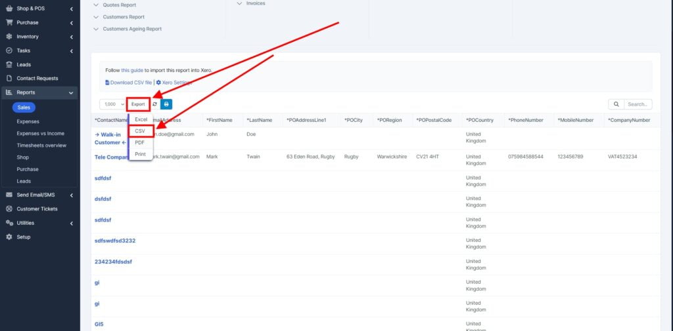
Task: Open the Expenses reports item
Action: pyautogui.click(x=28, y=122)
